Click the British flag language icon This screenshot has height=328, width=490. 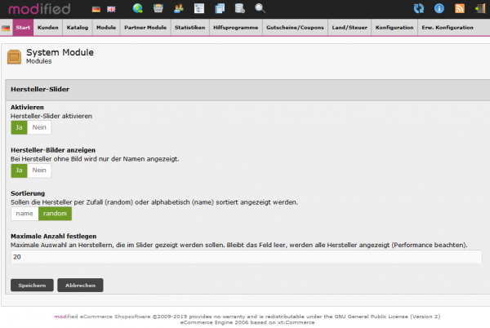[111, 9]
